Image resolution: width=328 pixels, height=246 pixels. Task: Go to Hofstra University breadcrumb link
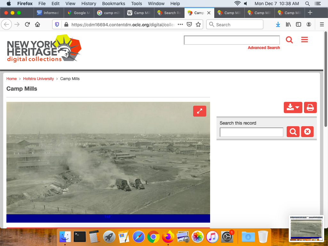(38, 79)
